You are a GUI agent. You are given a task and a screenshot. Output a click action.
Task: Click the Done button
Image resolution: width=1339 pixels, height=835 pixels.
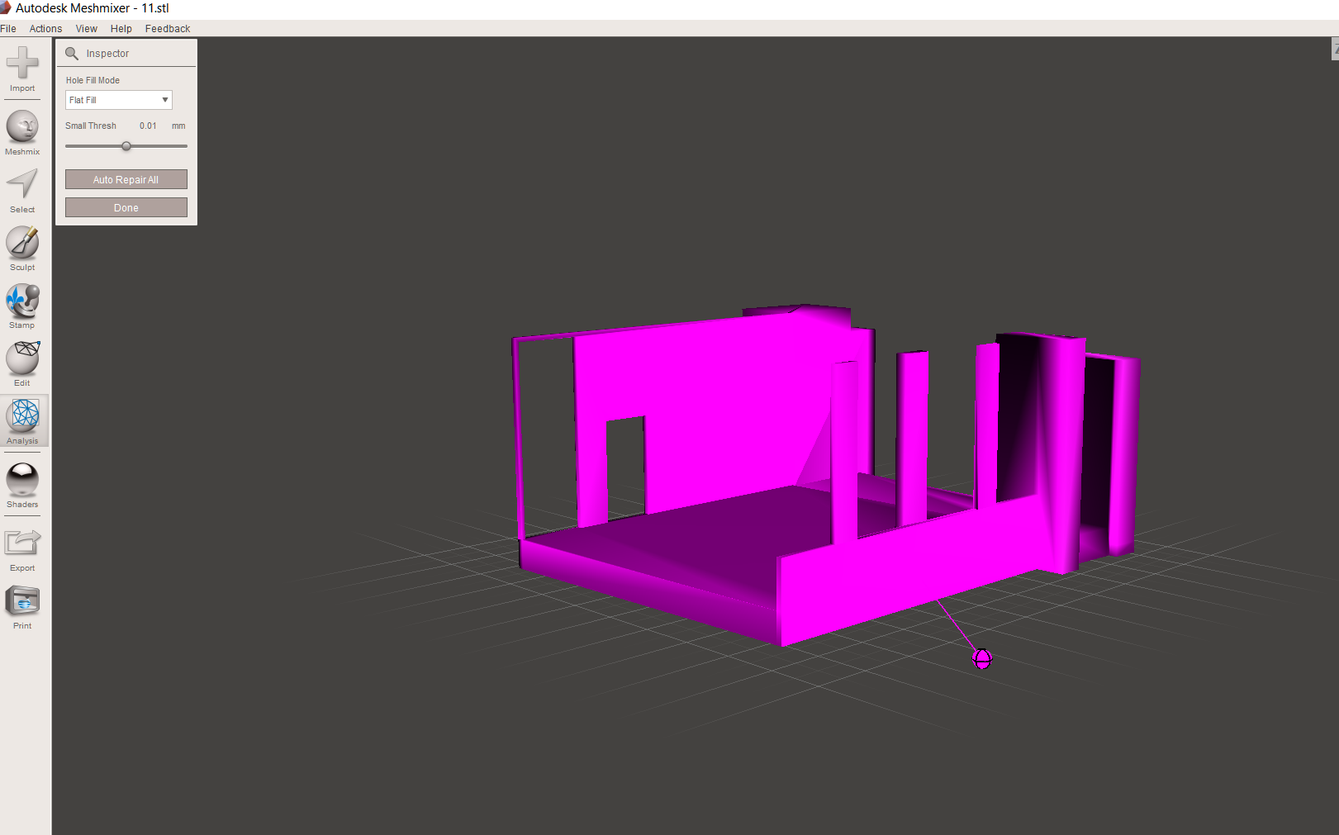[x=126, y=207]
